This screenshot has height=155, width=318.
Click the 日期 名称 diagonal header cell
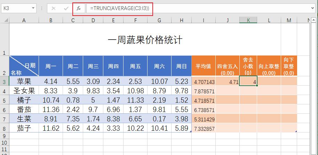[24, 66]
